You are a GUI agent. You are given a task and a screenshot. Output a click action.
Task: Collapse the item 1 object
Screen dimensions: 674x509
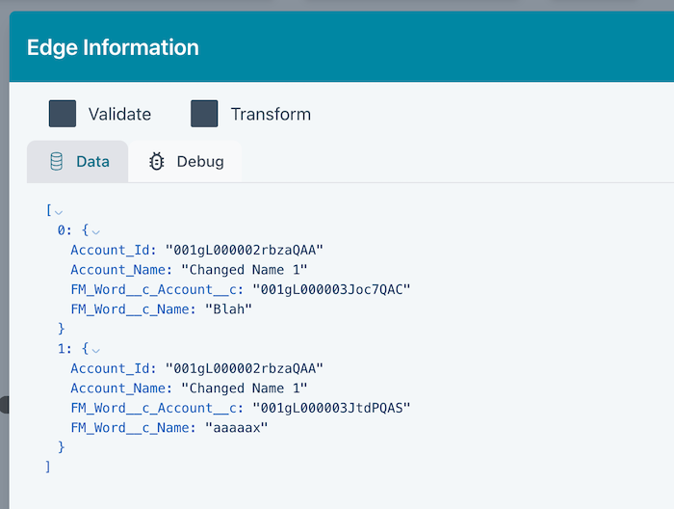coord(95,350)
